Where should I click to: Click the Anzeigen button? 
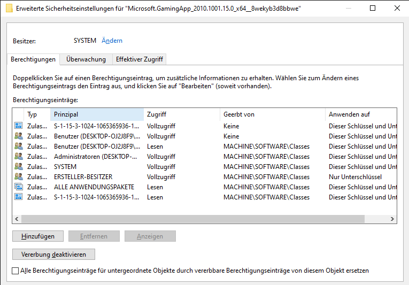pos(150,236)
